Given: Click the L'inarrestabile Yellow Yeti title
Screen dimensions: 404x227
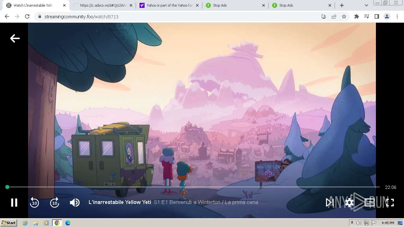Looking at the screenshot, I should [x=120, y=202].
